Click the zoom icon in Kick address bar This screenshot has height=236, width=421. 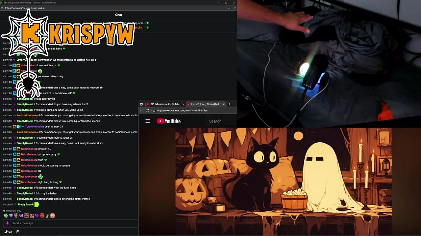[229, 8]
